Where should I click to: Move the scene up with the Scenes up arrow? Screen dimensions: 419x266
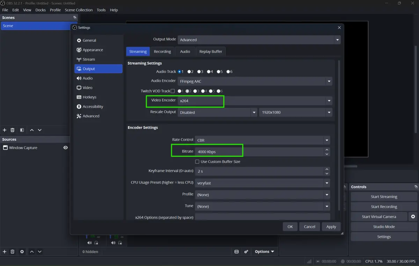32,130
